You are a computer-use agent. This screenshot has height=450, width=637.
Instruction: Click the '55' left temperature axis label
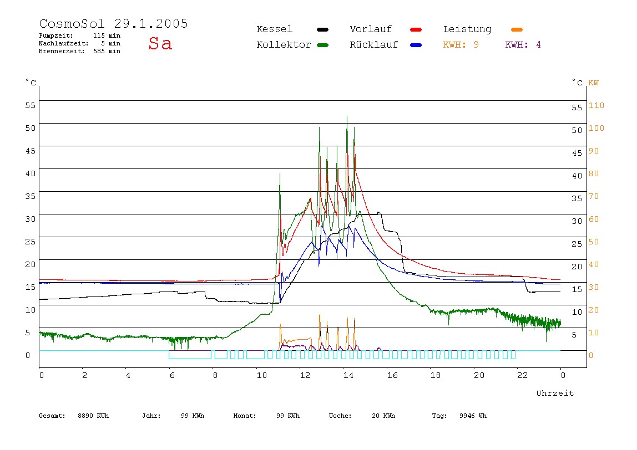pyautogui.click(x=31, y=105)
